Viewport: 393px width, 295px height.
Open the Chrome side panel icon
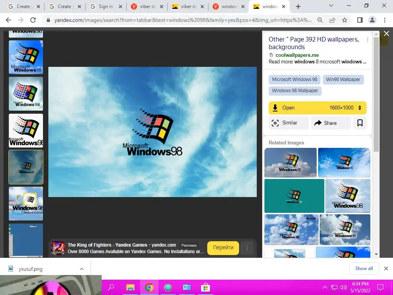click(x=360, y=20)
